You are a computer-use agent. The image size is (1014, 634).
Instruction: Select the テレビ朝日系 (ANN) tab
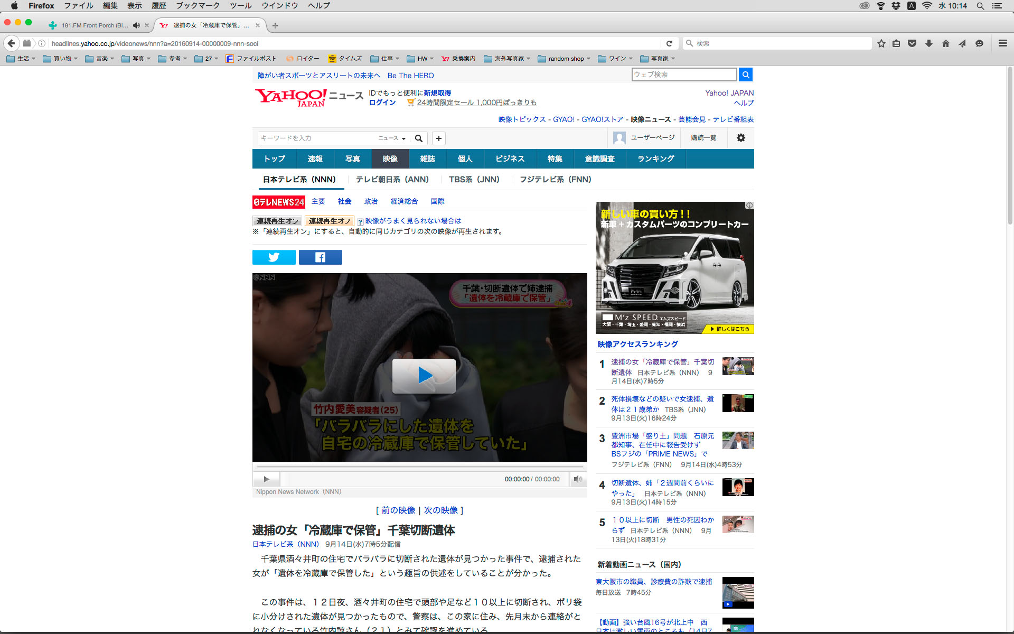click(x=392, y=180)
